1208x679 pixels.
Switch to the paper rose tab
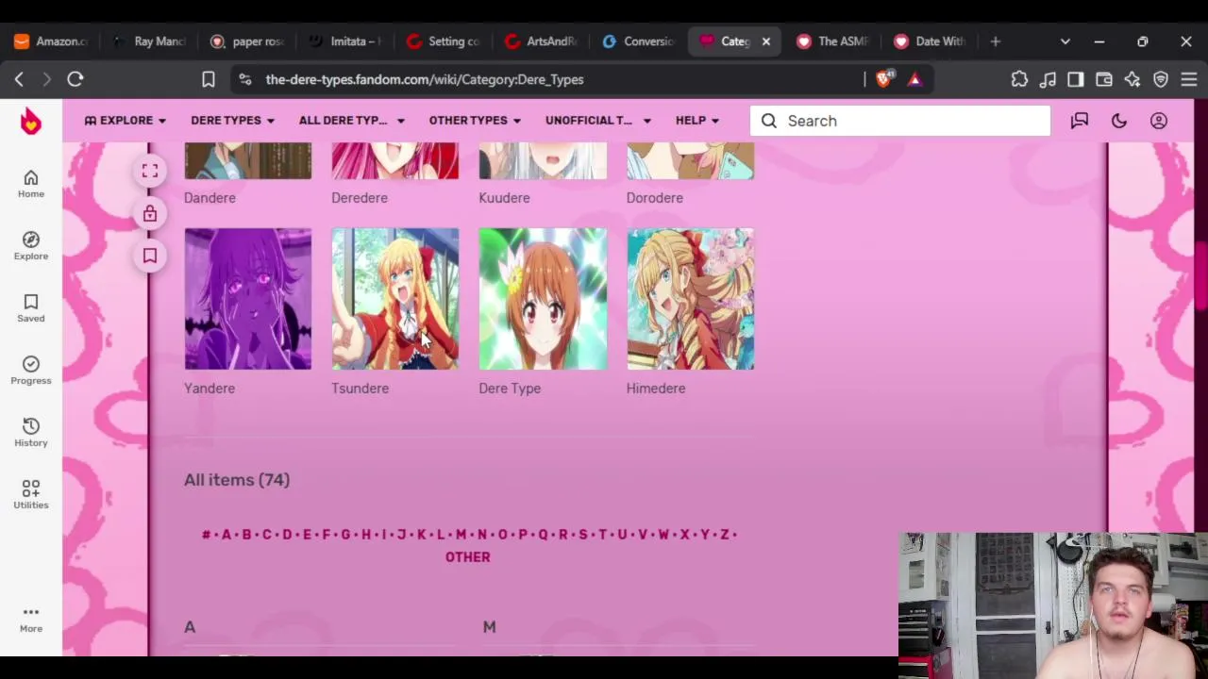(x=248, y=41)
